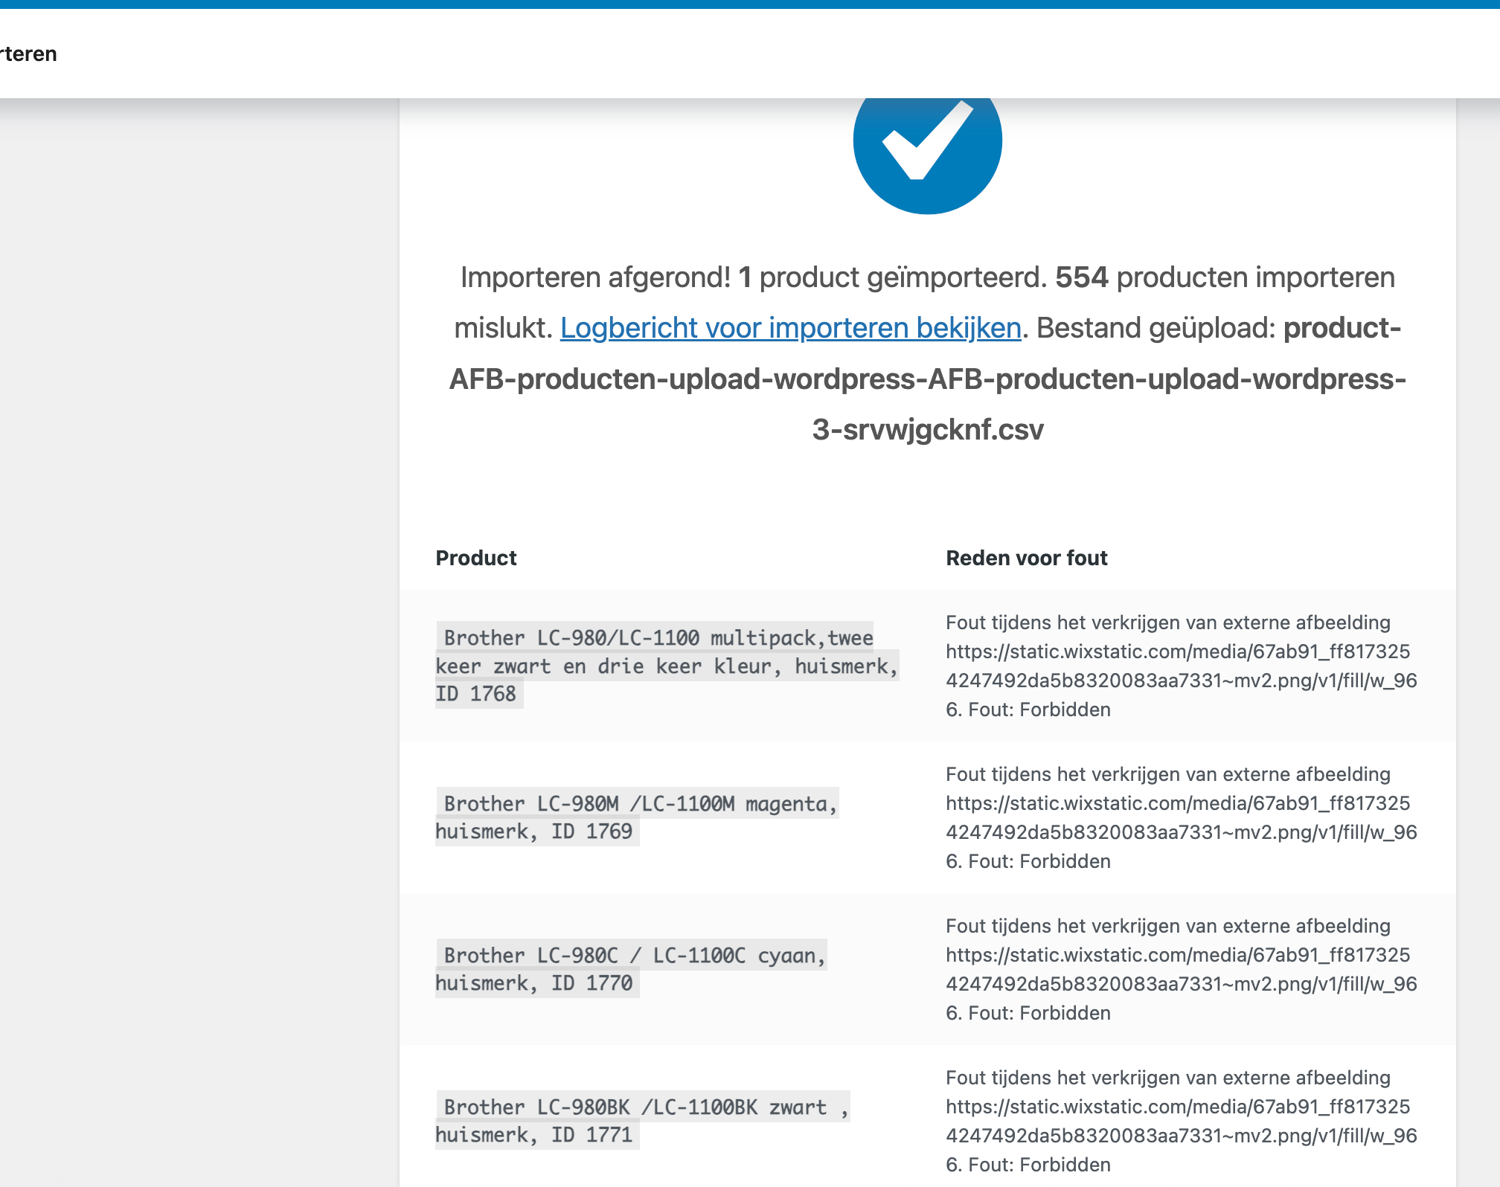Select Brother LC-980BK zwart product entry

tap(641, 1121)
